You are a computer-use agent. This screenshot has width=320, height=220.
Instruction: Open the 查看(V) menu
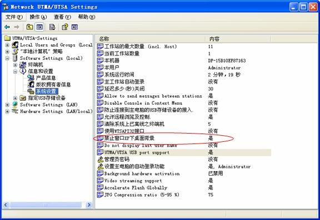(x=62, y=17)
